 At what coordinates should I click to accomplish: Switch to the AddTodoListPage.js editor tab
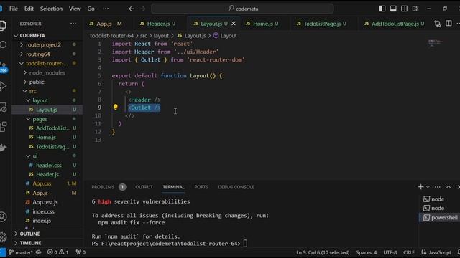[x=395, y=24]
